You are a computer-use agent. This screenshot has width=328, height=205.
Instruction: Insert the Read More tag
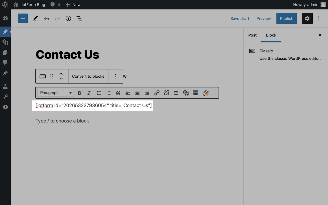(x=176, y=93)
